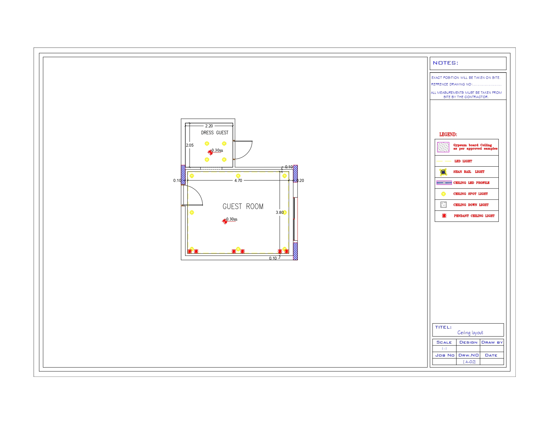Select the shan rail light icon in legend

(x=443, y=172)
